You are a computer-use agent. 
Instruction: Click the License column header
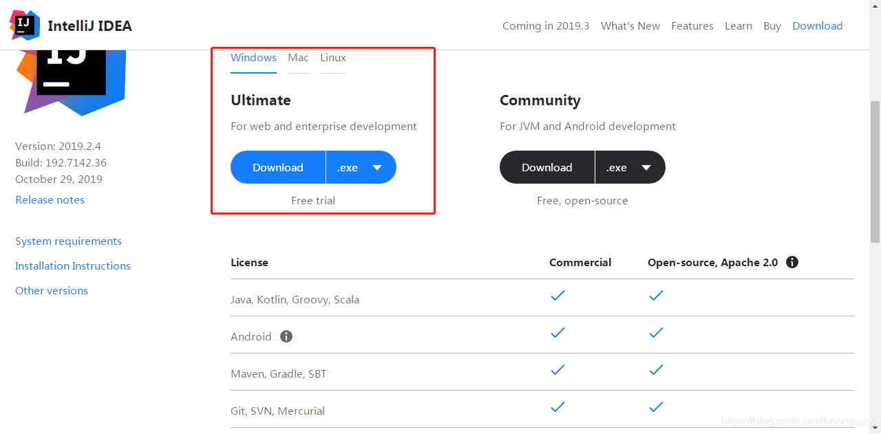[x=249, y=262]
